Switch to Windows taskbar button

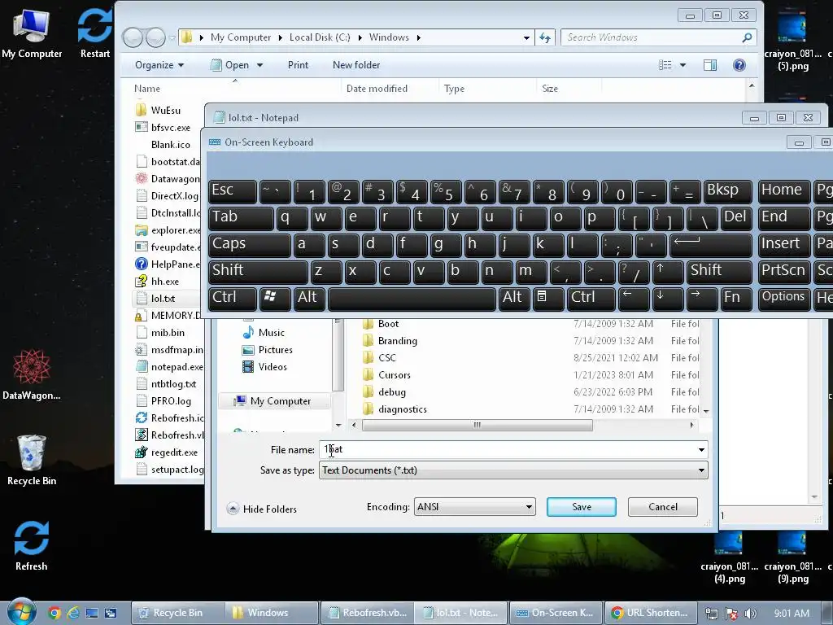[x=272, y=613]
